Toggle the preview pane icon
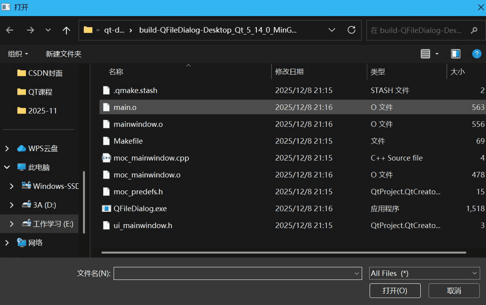Viewport: 486px width, 305px height. [x=456, y=54]
